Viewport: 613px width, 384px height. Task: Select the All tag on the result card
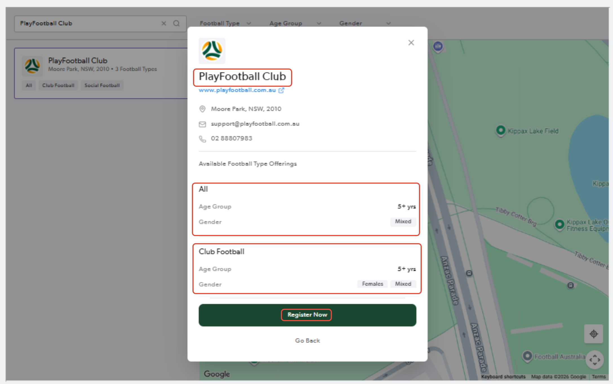[29, 85]
